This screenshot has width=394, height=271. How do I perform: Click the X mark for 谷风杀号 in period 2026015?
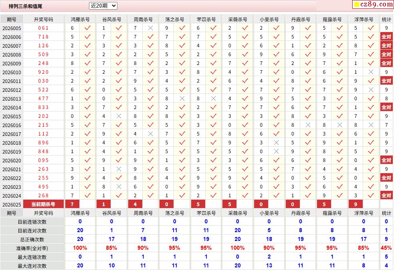119,116
